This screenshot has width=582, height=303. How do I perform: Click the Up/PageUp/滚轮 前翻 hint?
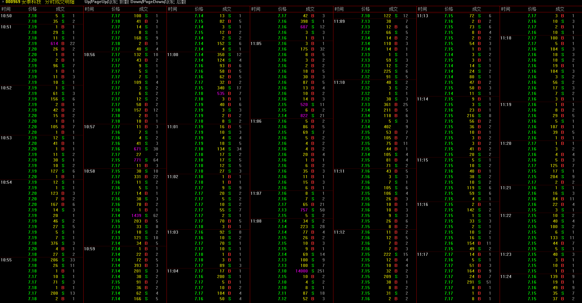(107, 2)
